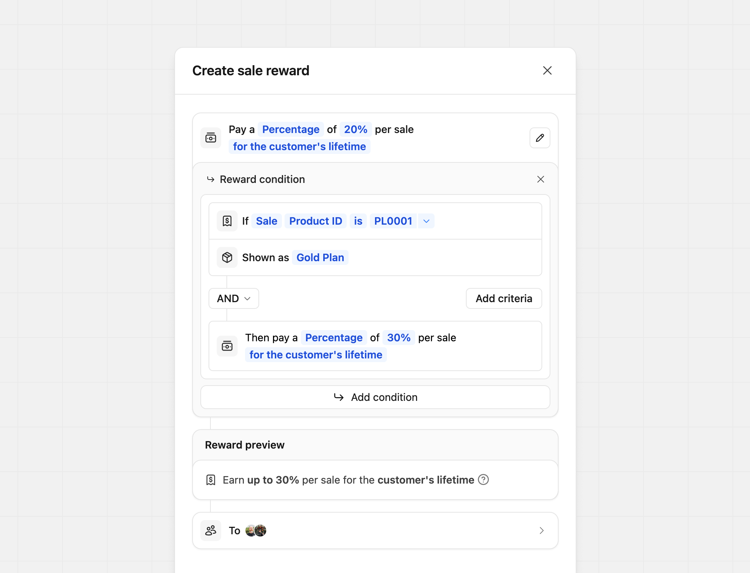
Task: Click the partners group icon beside 'To'
Action: (x=211, y=531)
